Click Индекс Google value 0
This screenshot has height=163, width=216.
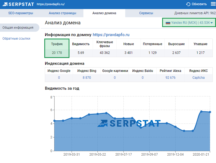(x=59, y=78)
